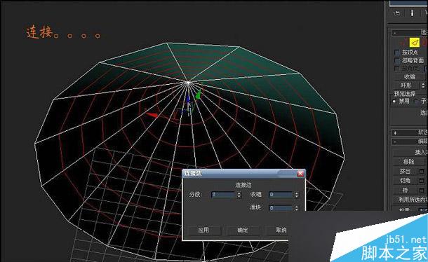This screenshot has width=428, height=262.
Task: Click the 预览选择 (Preview Selection) label
Action: coord(405,94)
